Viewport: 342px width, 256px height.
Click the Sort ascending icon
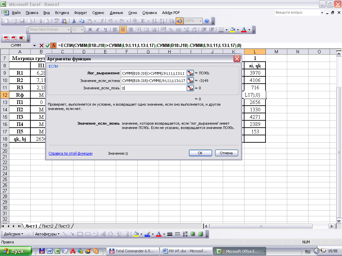[154, 21]
